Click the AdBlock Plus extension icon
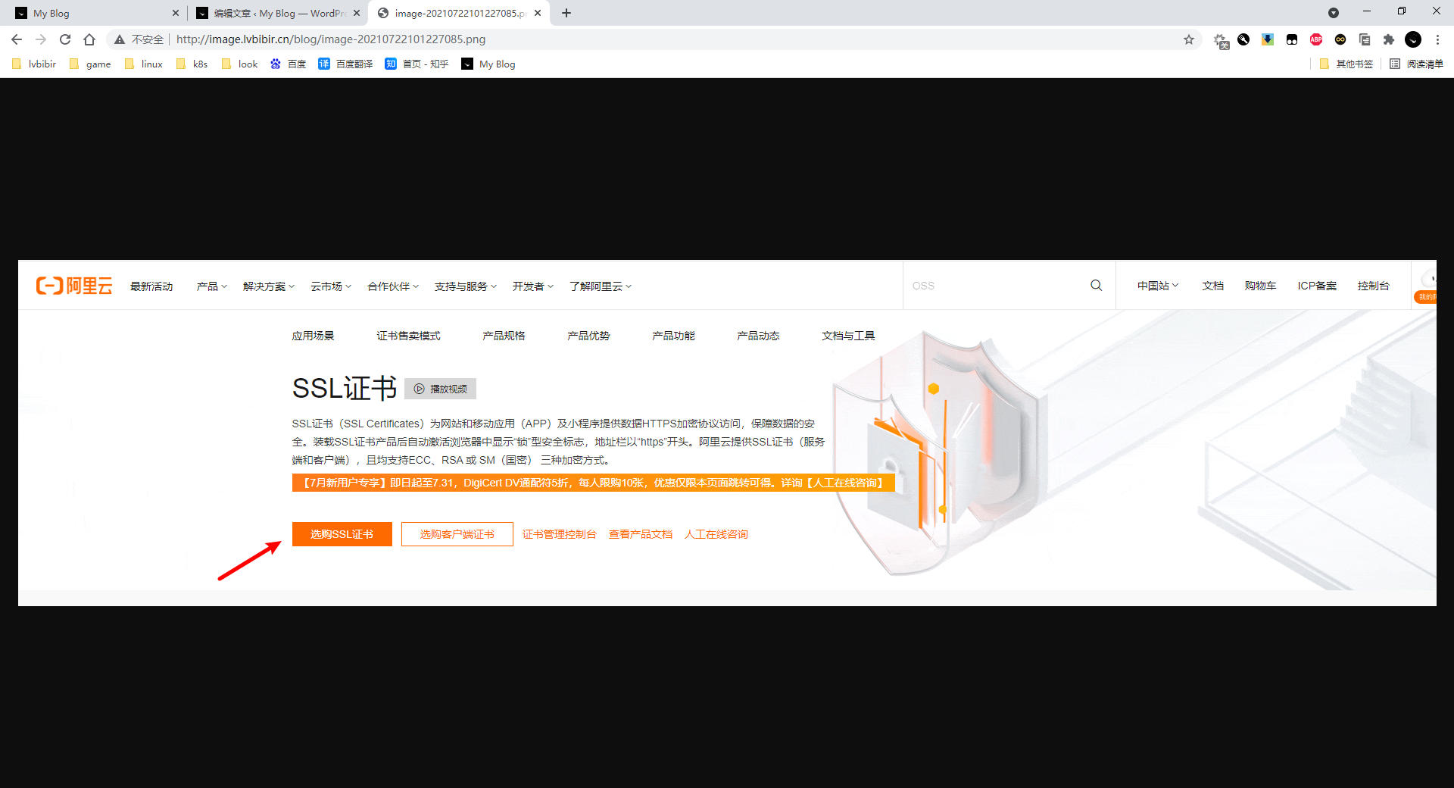This screenshot has width=1454, height=788. (x=1316, y=39)
